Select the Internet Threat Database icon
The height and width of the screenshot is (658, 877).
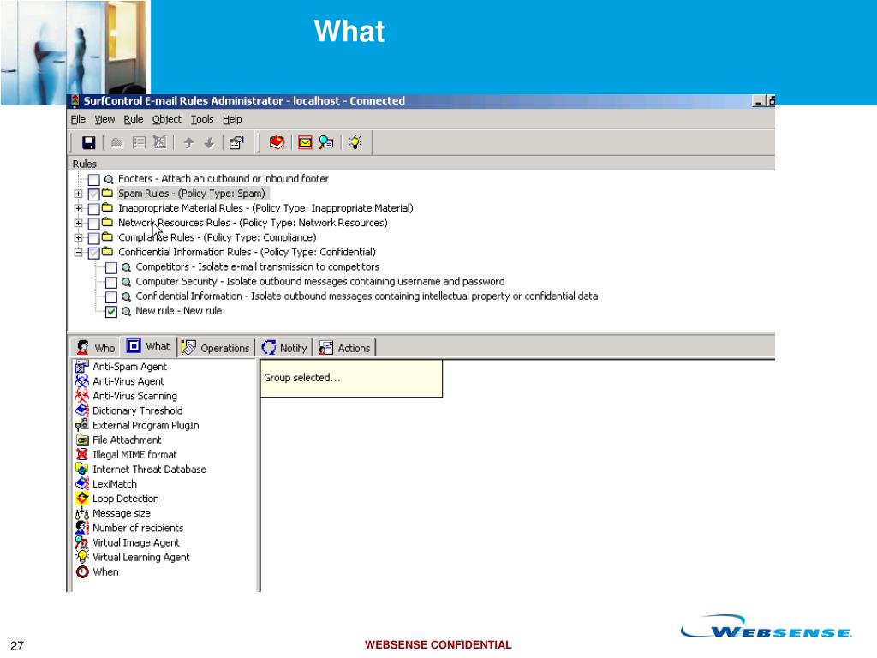(x=81, y=469)
